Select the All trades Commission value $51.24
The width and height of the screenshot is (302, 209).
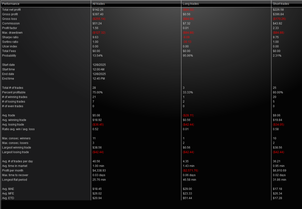coord(97,24)
